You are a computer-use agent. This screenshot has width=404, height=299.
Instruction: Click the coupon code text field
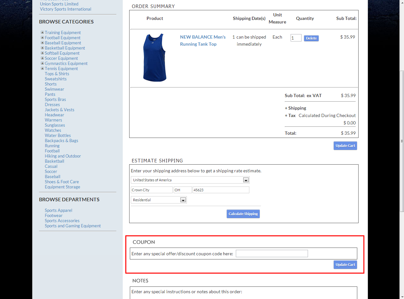coord(272,254)
